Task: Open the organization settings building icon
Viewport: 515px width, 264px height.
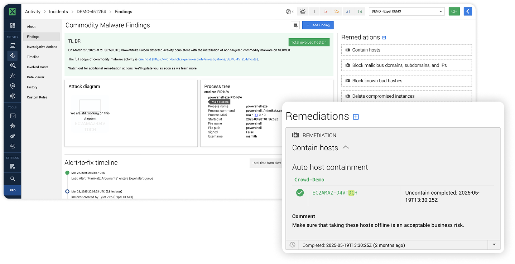Action: [x=13, y=166]
